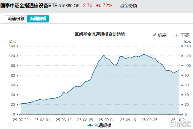Switch to the 流通份额 tab
Screen dimensions: 193x129
(16, 19)
